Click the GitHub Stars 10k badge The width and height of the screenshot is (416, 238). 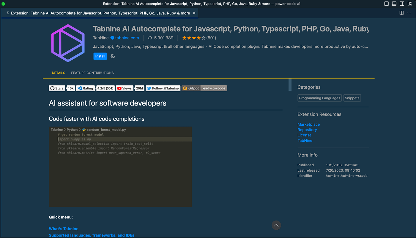[62, 88]
